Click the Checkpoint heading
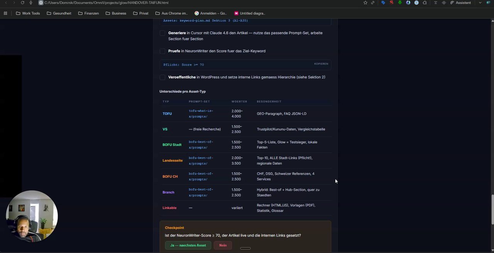This screenshot has height=253, width=494. pyautogui.click(x=174, y=228)
